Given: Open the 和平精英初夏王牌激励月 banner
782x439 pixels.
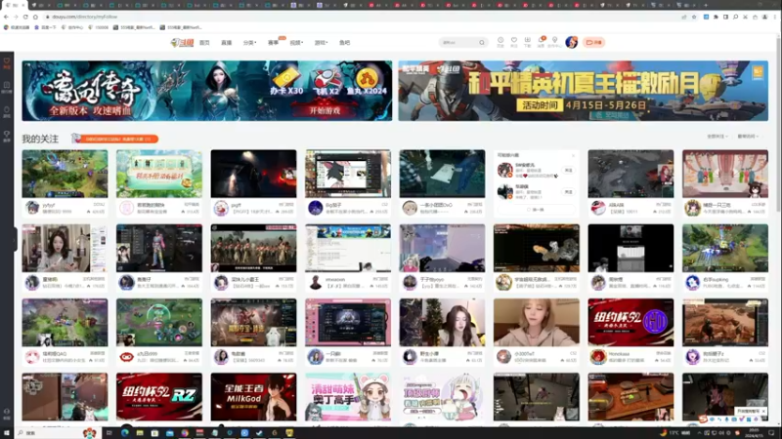Looking at the screenshot, I should (583, 91).
